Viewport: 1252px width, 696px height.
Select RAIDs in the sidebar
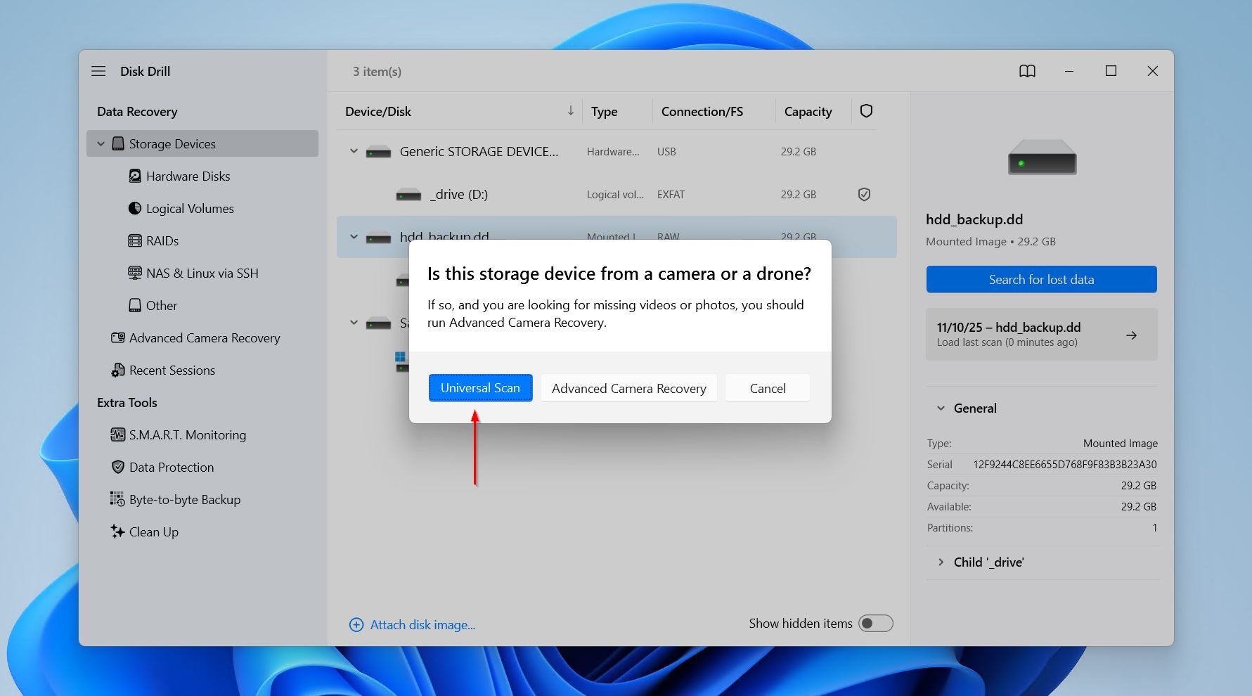coord(162,241)
